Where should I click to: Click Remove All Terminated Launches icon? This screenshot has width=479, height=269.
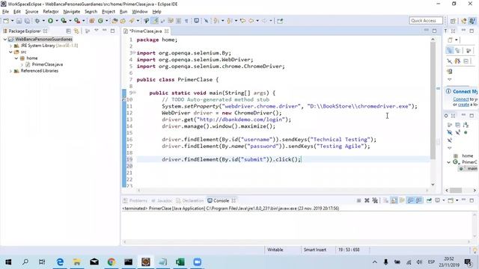375,200
